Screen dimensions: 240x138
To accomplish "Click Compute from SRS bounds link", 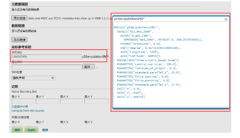I will pyautogui.click(x=28, y=111).
